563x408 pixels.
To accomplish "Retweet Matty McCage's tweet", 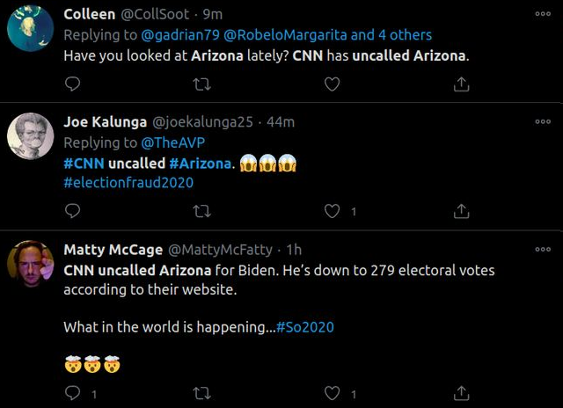I will (202, 393).
